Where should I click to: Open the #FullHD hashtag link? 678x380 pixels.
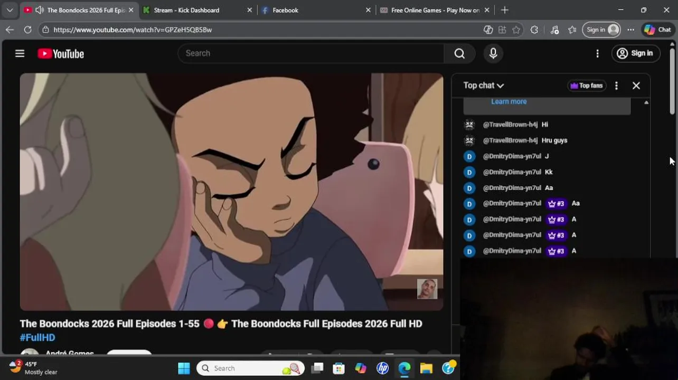pyautogui.click(x=37, y=337)
